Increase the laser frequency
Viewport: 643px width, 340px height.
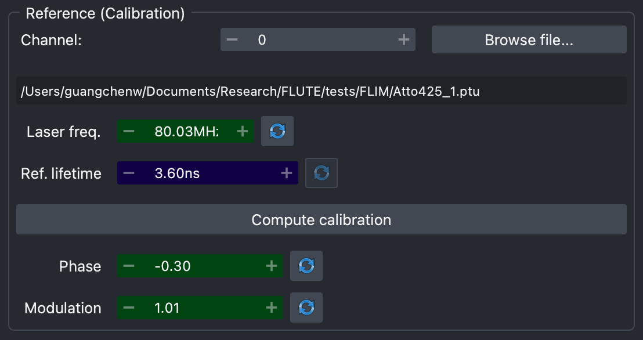tap(243, 131)
